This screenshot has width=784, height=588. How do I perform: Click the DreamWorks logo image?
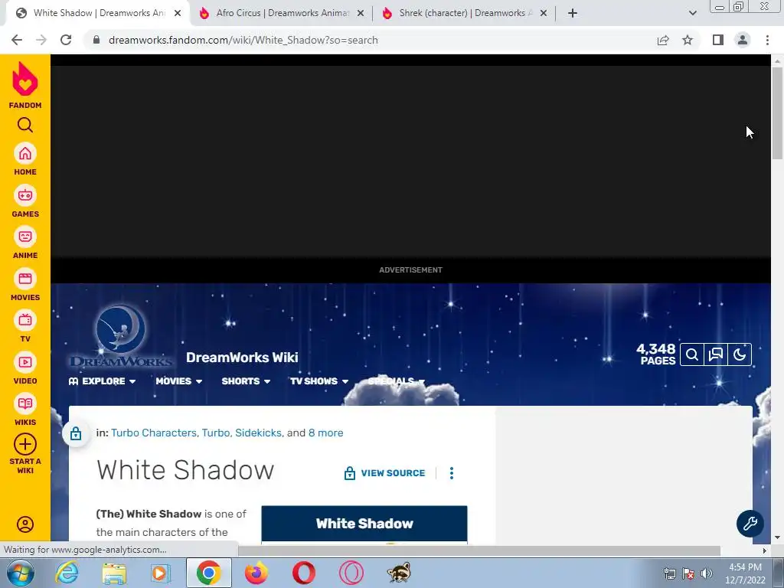point(120,336)
